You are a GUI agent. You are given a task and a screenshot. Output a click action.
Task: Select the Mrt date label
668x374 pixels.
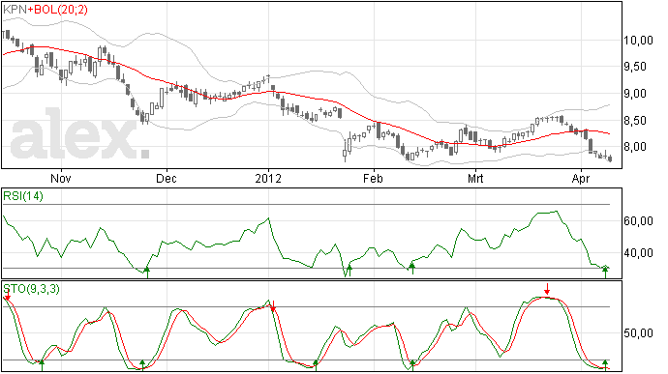point(475,178)
